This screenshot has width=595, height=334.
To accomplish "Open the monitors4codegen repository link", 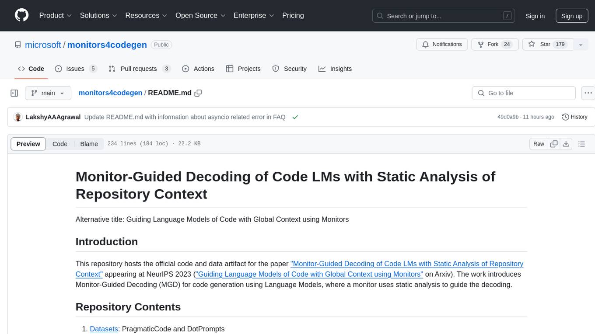I will tap(107, 45).
